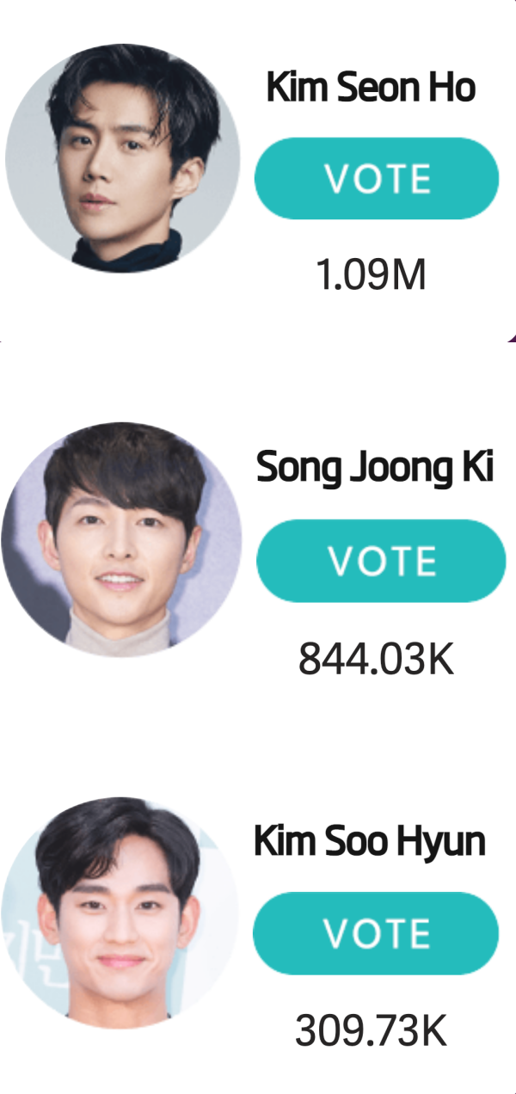The image size is (516, 1094).
Task: Open Kim Seon Ho's profile photo
Action: click(123, 156)
